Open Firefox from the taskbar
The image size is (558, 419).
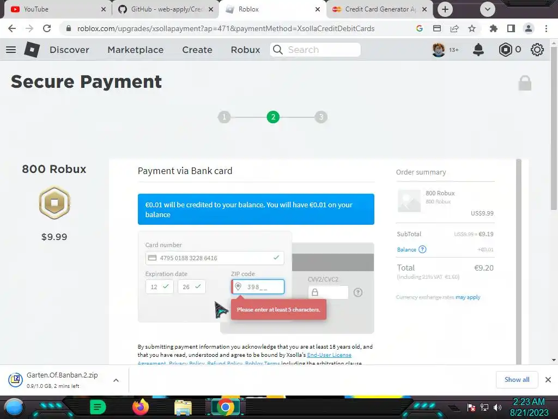(141, 407)
